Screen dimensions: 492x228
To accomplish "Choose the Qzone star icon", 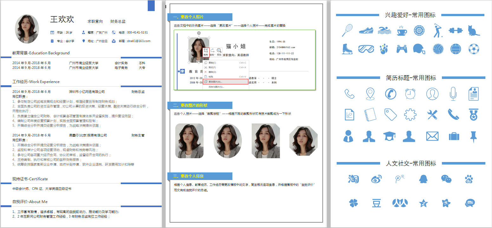I will point(423,203).
